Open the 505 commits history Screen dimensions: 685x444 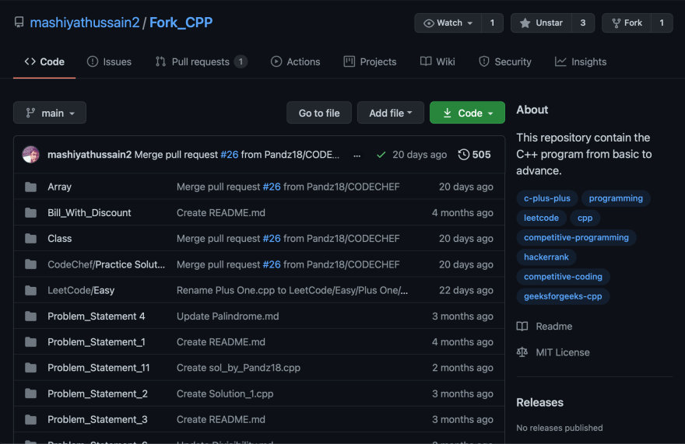[x=474, y=155]
